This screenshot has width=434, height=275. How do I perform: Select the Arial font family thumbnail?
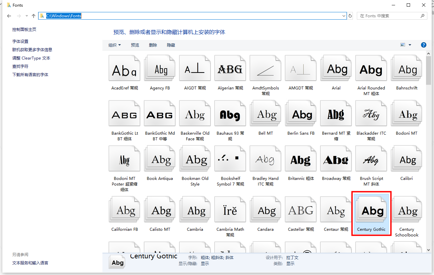336,69
